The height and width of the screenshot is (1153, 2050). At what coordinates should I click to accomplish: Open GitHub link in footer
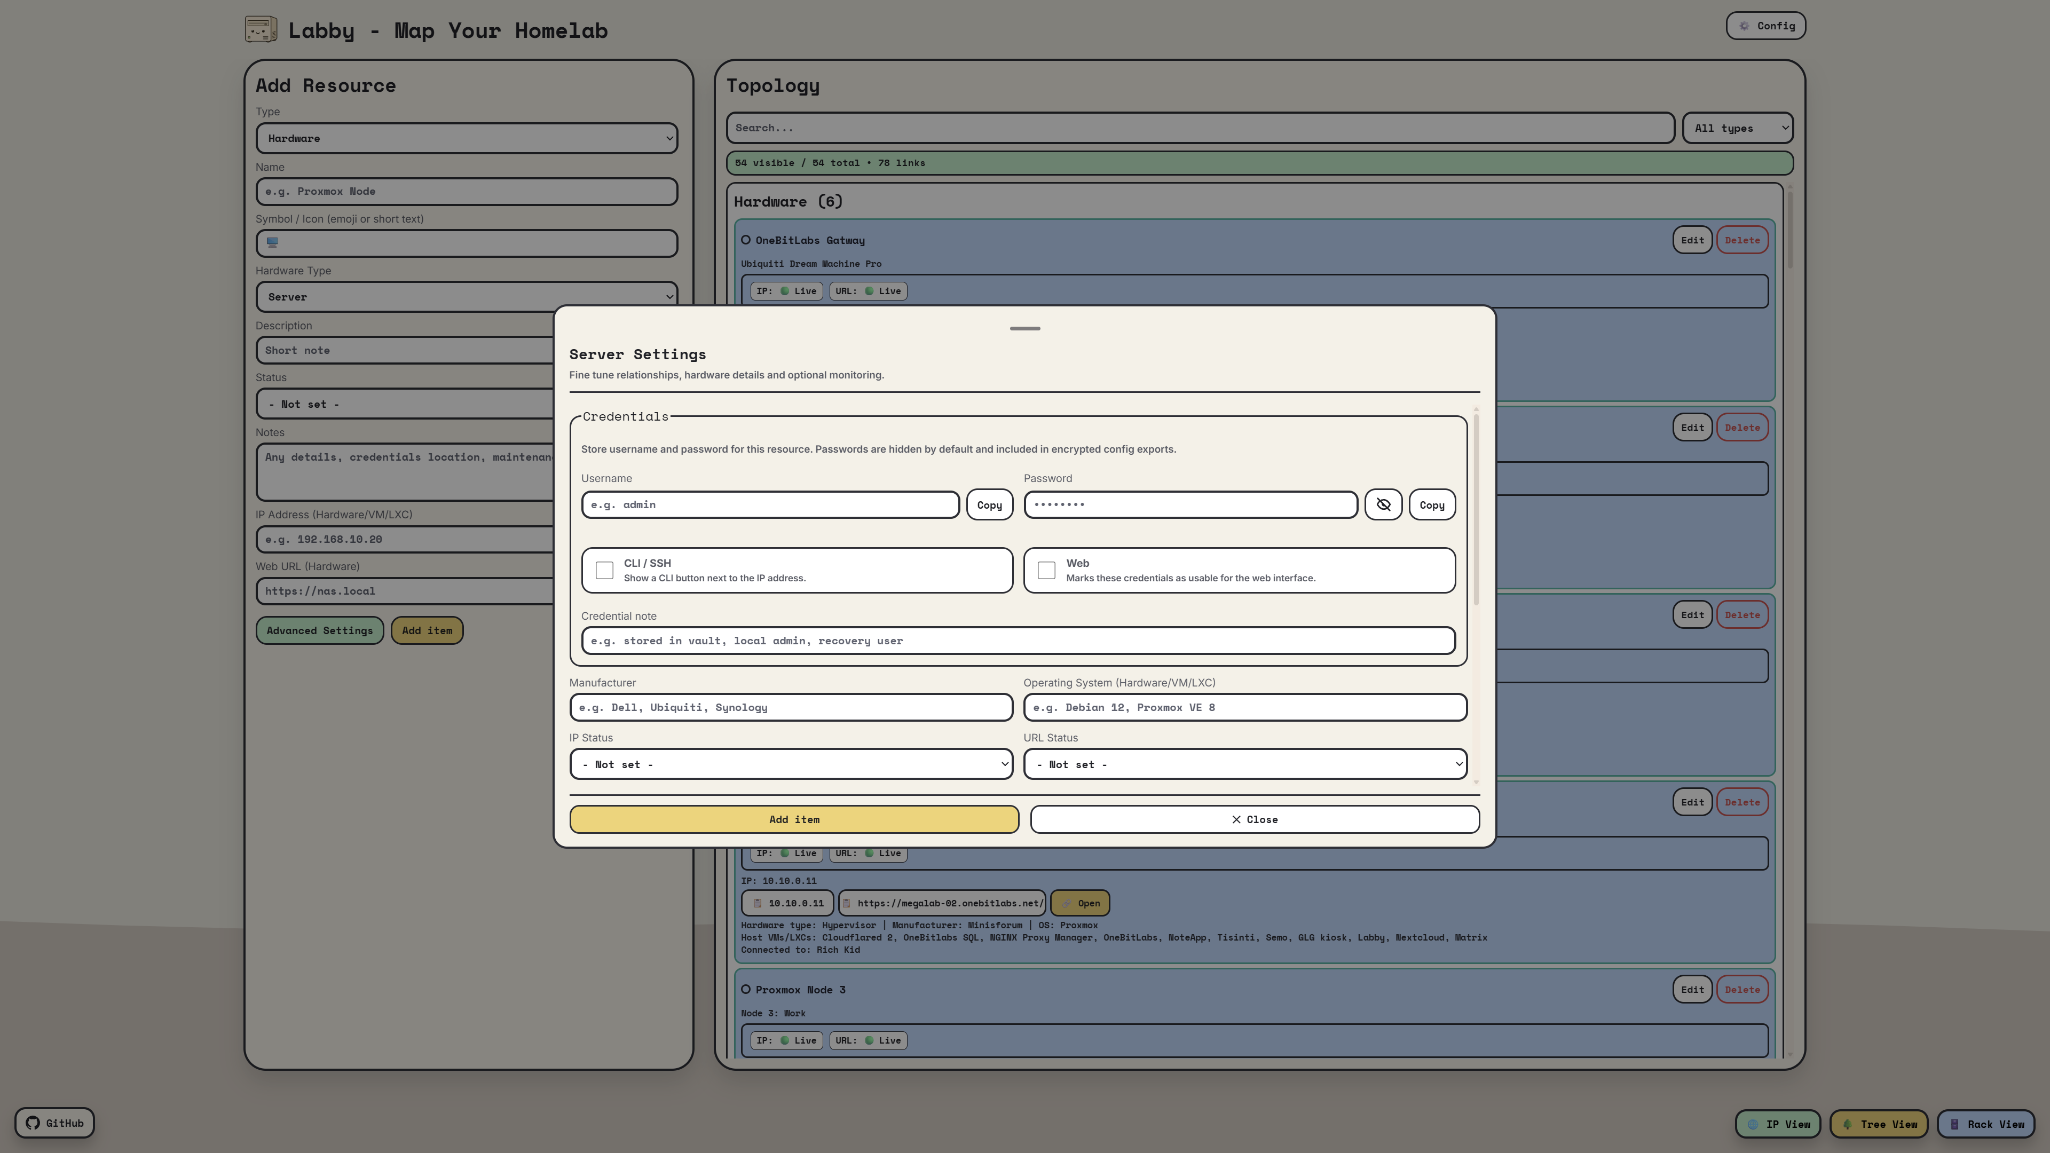pyautogui.click(x=55, y=1123)
